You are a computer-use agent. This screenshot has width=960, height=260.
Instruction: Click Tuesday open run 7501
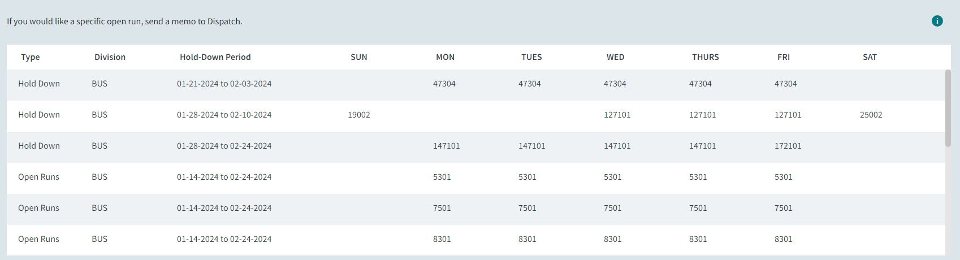point(527,208)
